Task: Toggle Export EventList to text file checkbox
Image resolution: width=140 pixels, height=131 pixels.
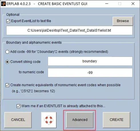Action: [8, 21]
